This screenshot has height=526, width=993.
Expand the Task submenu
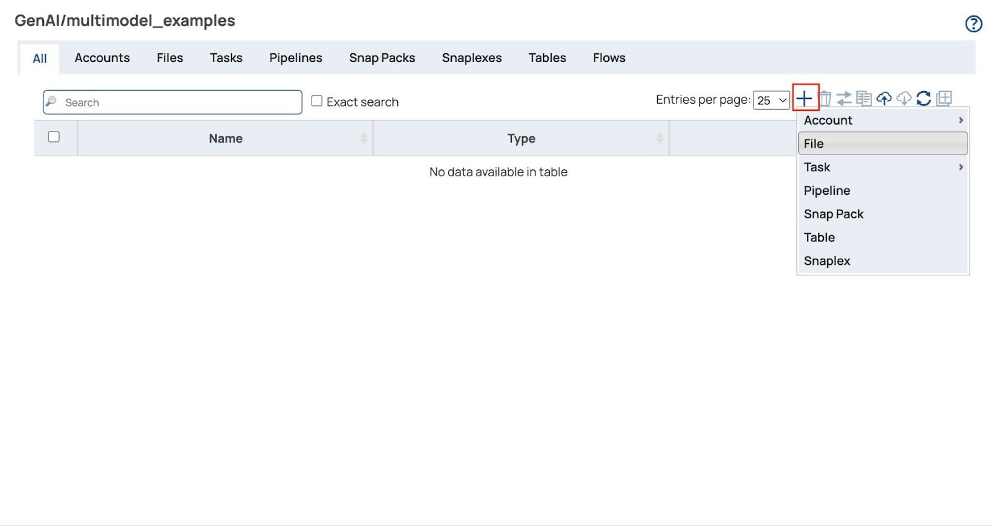click(x=883, y=167)
